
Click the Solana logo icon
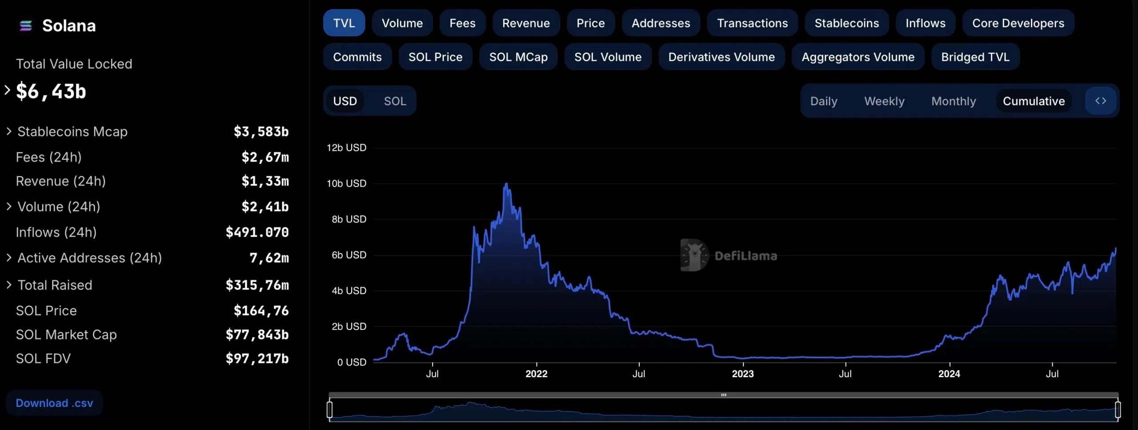26,26
